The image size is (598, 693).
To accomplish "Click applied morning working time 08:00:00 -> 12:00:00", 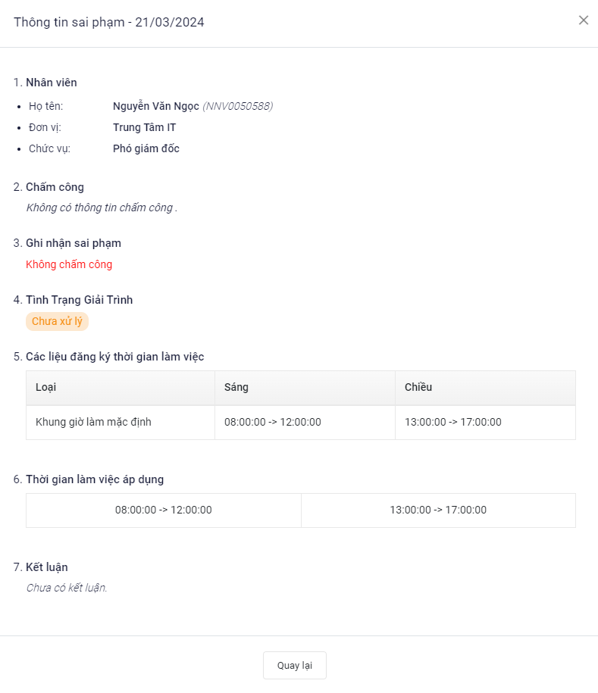I will click(164, 510).
